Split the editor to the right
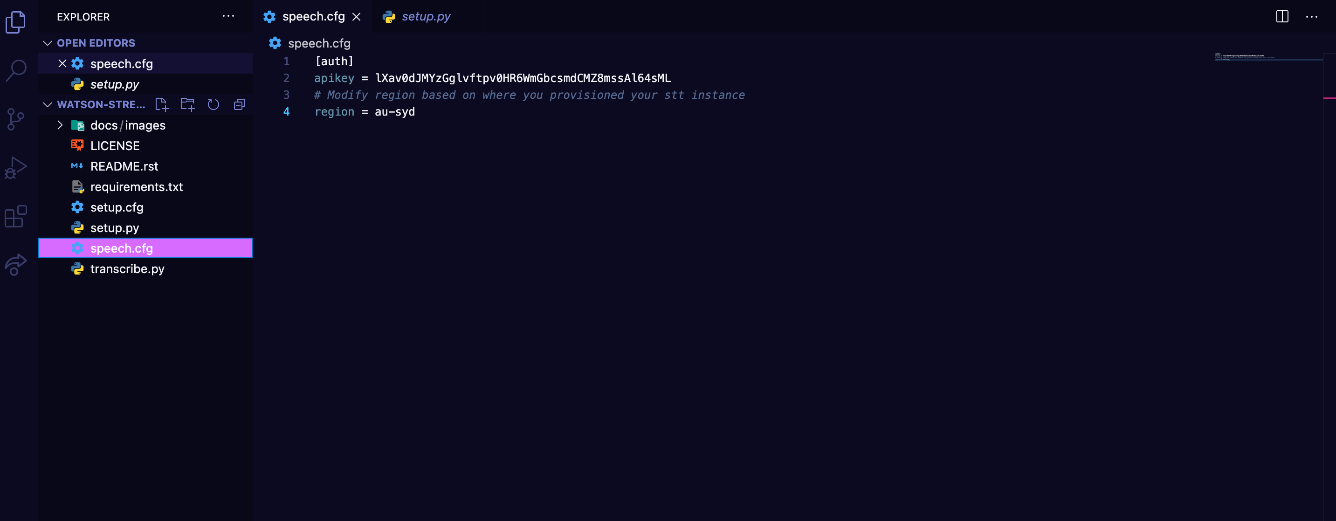1336x521 pixels. click(1282, 17)
